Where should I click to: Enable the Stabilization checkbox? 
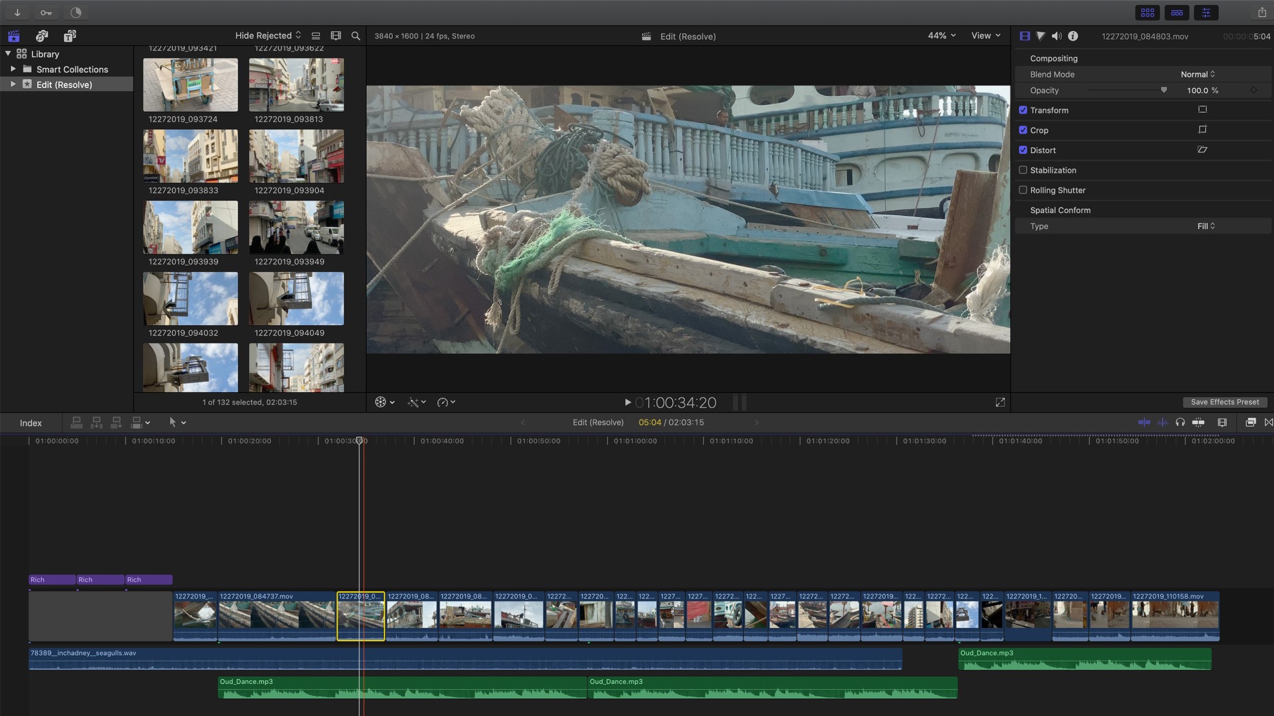point(1023,170)
